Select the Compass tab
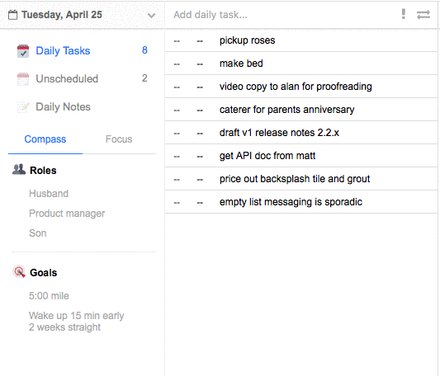 pyautogui.click(x=45, y=139)
